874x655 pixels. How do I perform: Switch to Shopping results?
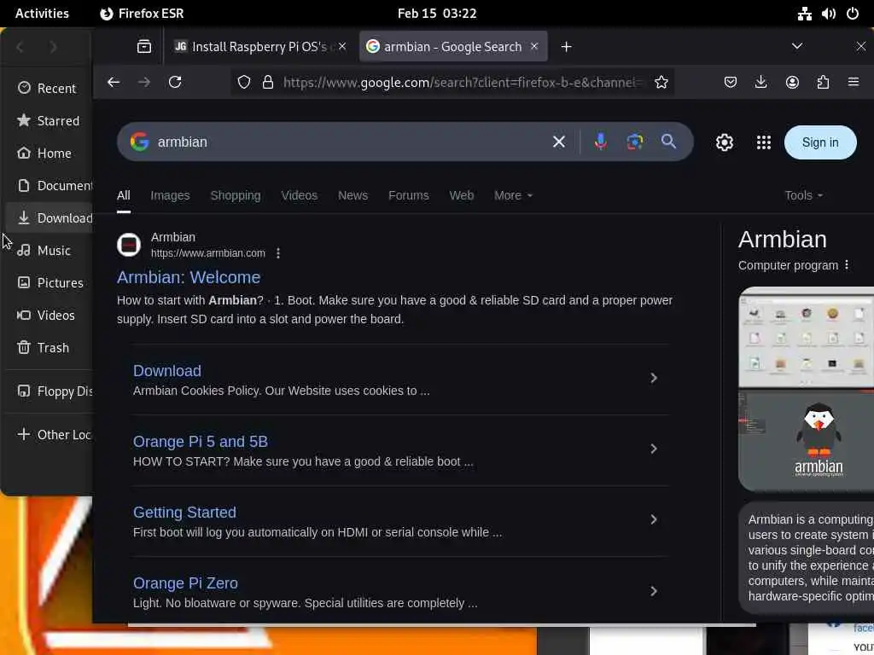[x=236, y=195]
